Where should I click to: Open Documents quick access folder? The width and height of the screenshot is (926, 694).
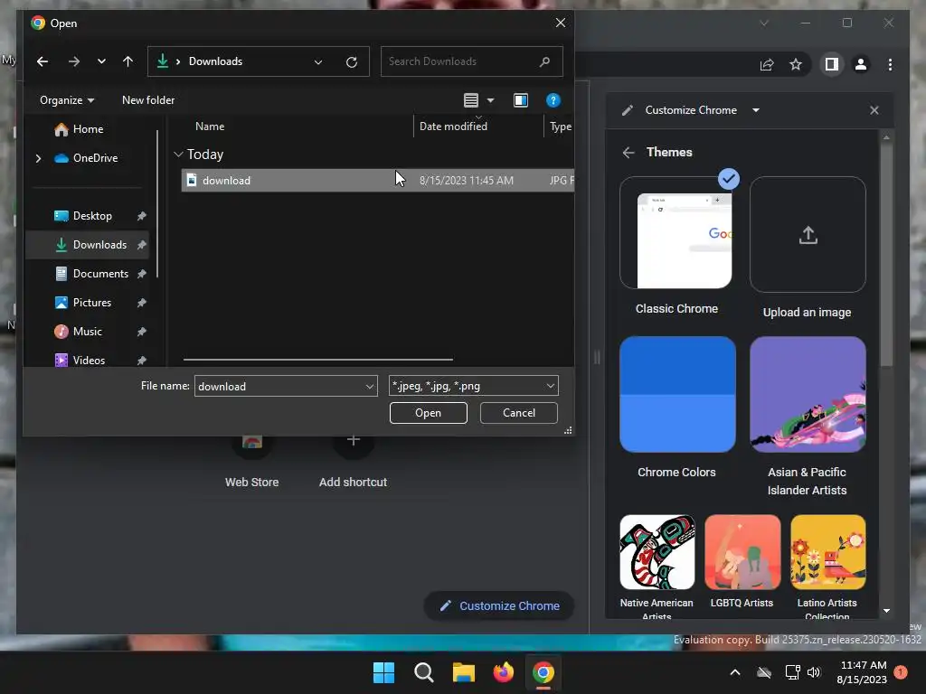pyautogui.click(x=89, y=274)
